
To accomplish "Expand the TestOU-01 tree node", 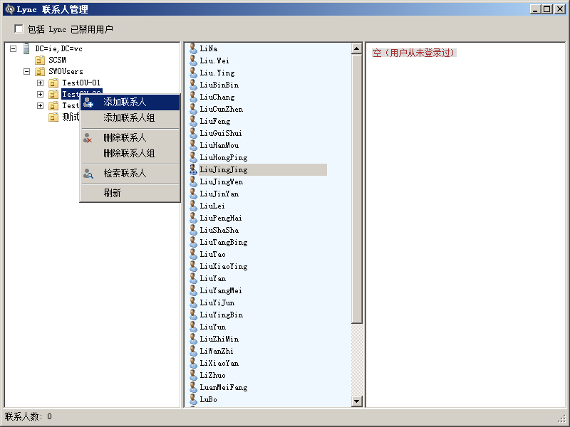I will [40, 83].
